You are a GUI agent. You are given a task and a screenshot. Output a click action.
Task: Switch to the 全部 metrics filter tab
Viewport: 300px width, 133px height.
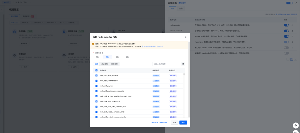96,64
